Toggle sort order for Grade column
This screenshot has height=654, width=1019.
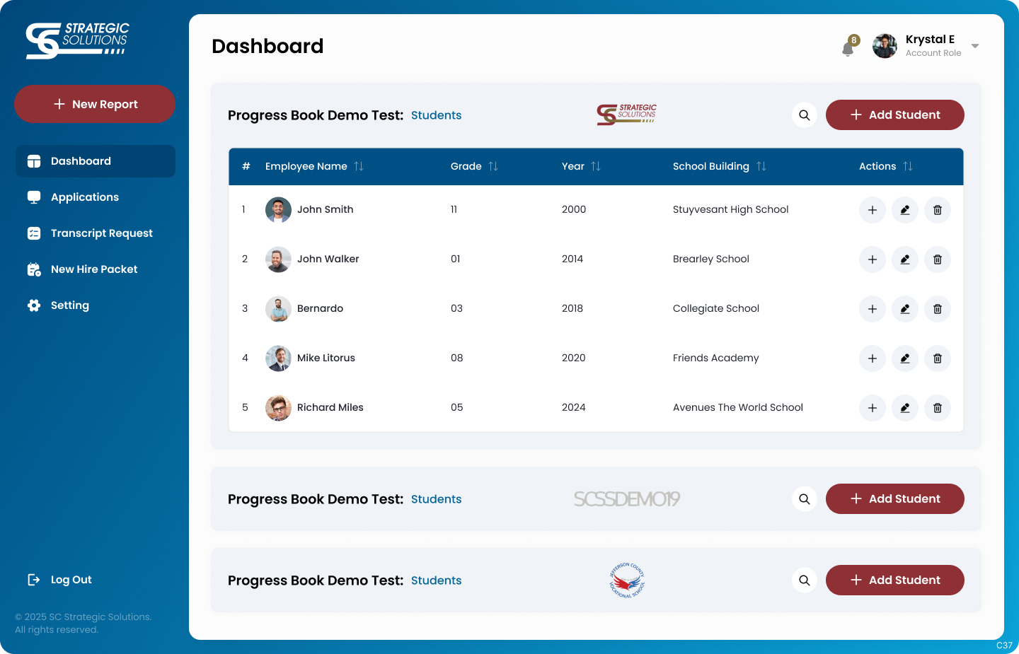(493, 166)
